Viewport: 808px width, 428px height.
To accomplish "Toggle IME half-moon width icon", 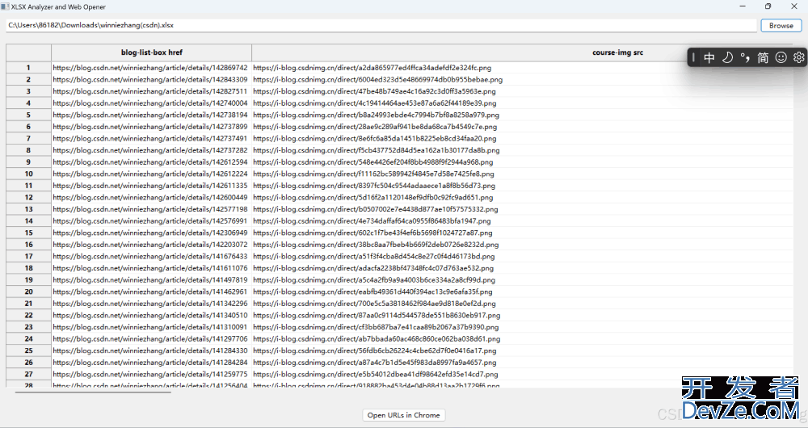I will click(x=727, y=57).
